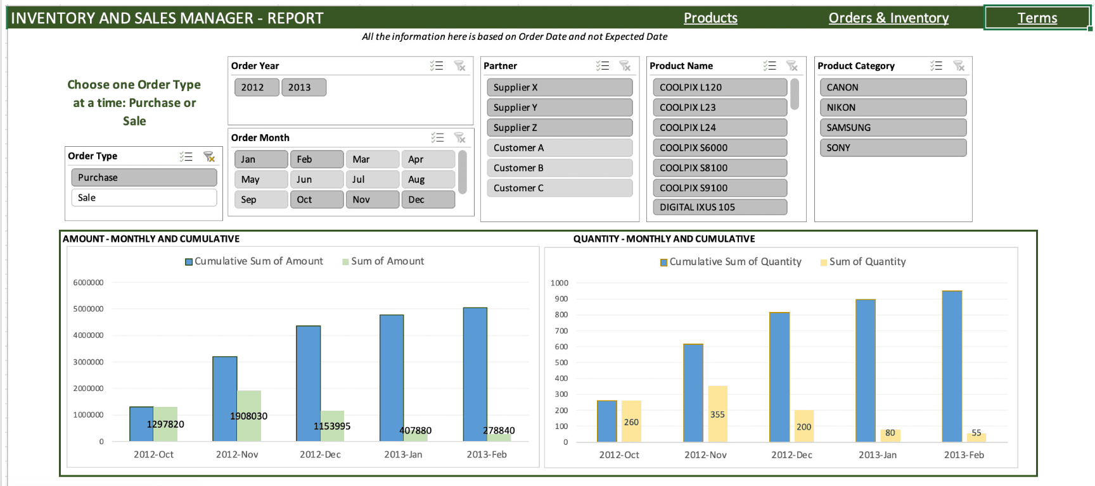Filter by COOLPIX S6000 product
1095x486 pixels.
coord(719,147)
